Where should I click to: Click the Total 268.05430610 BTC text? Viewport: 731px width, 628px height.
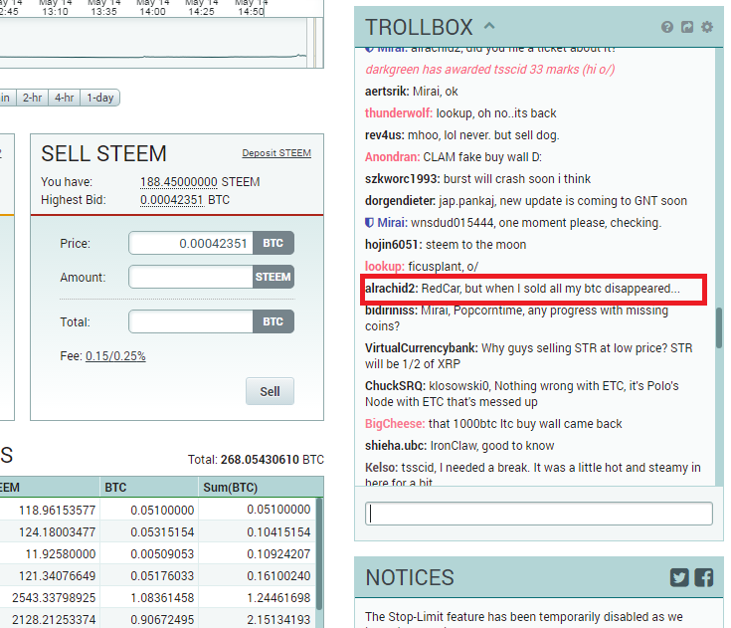[256, 460]
